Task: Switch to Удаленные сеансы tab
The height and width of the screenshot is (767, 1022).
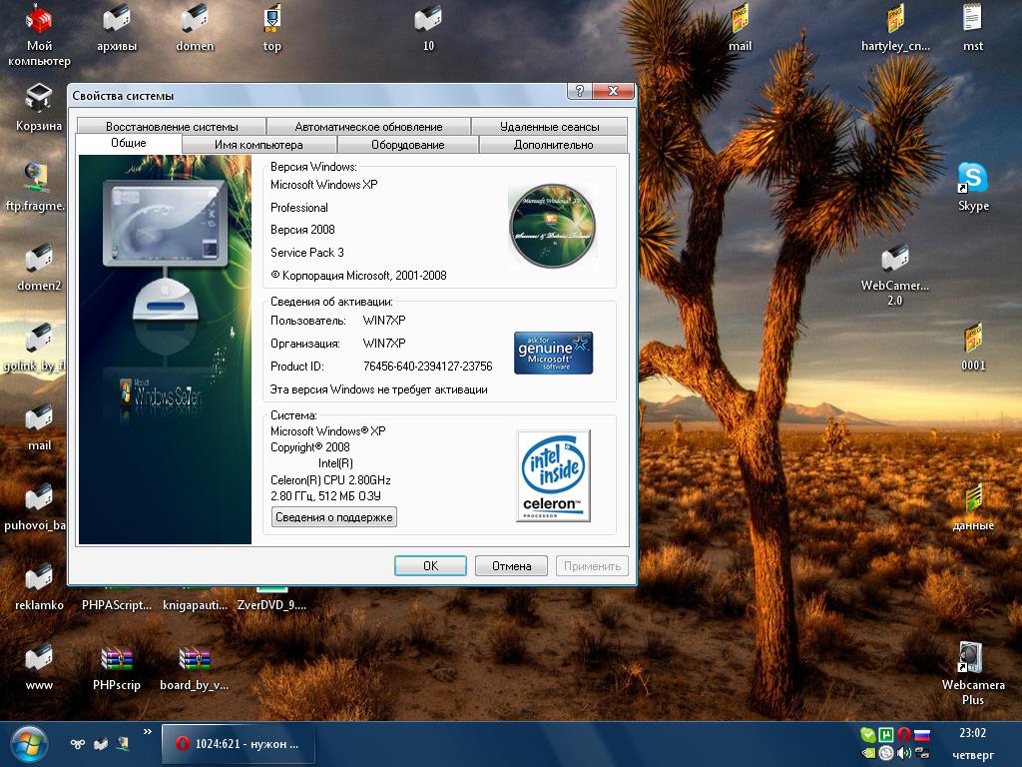Action: click(x=549, y=127)
